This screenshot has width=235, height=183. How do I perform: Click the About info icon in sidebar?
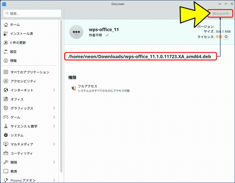[x=6, y=61]
